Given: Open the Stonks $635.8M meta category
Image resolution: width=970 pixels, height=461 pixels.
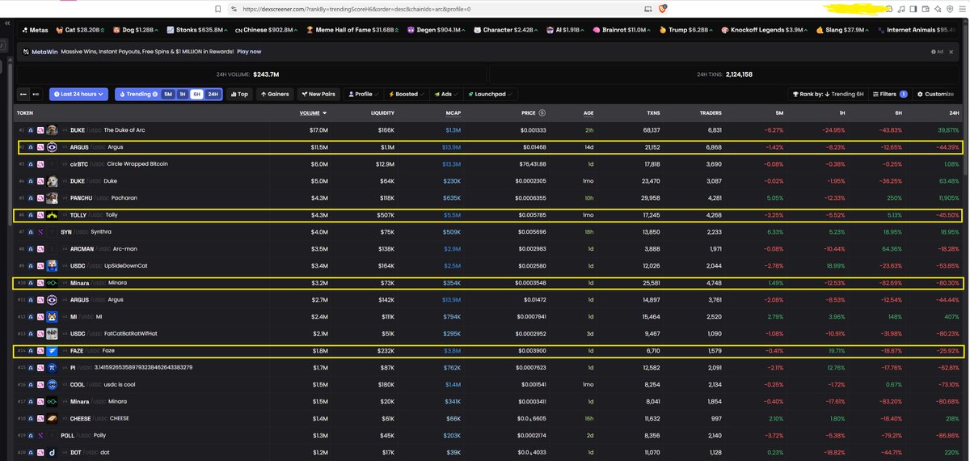Looking at the screenshot, I should click(x=199, y=30).
